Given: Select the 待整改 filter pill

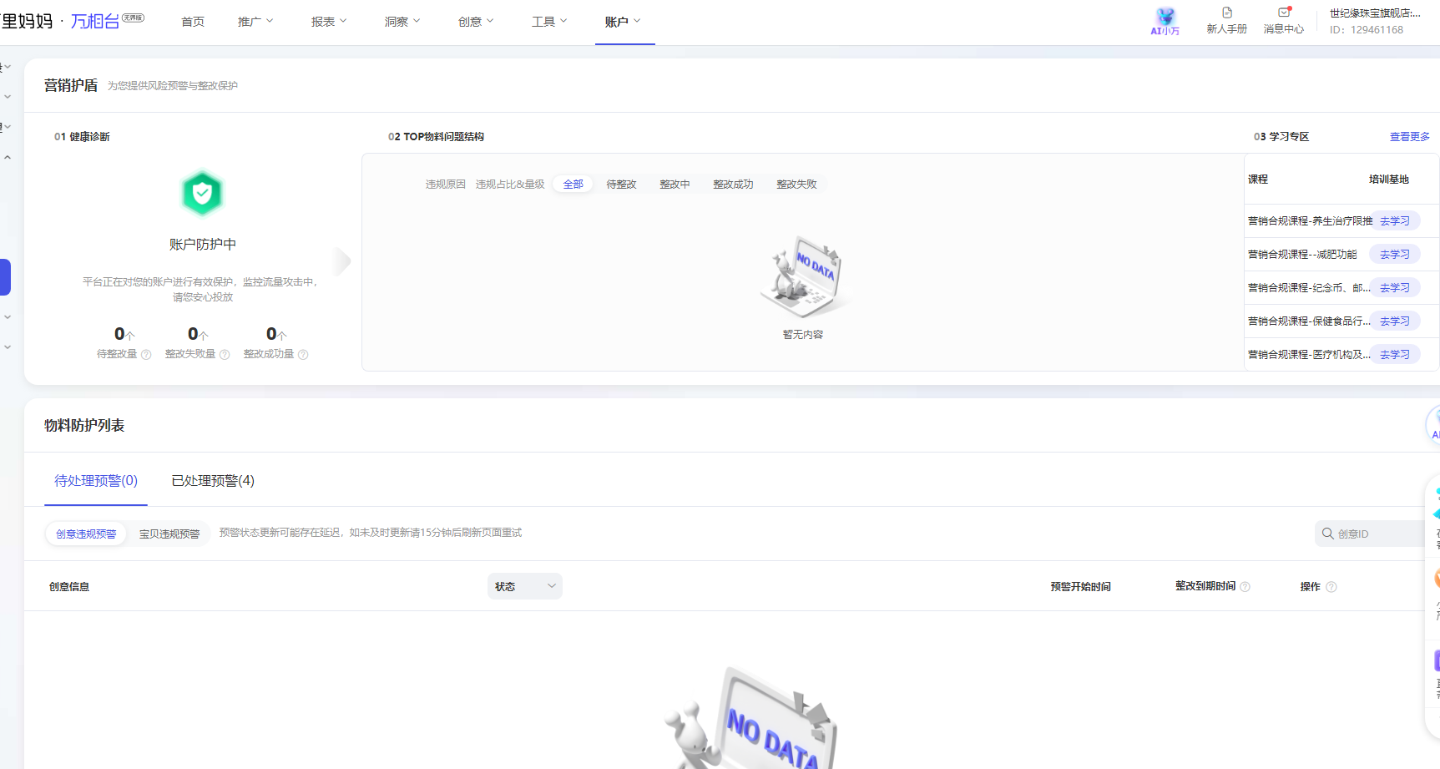Looking at the screenshot, I should coord(621,185).
